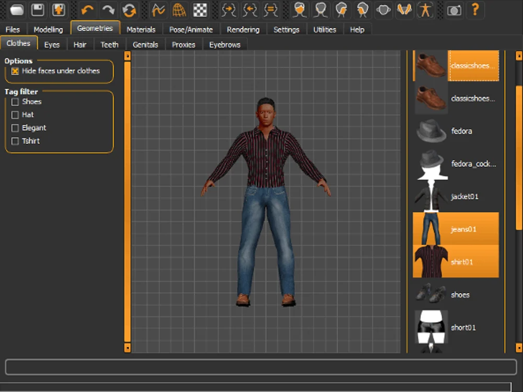Viewport: 523px width, 392px height.
Task: Enable the Shoes tag filter
Action: click(15, 102)
